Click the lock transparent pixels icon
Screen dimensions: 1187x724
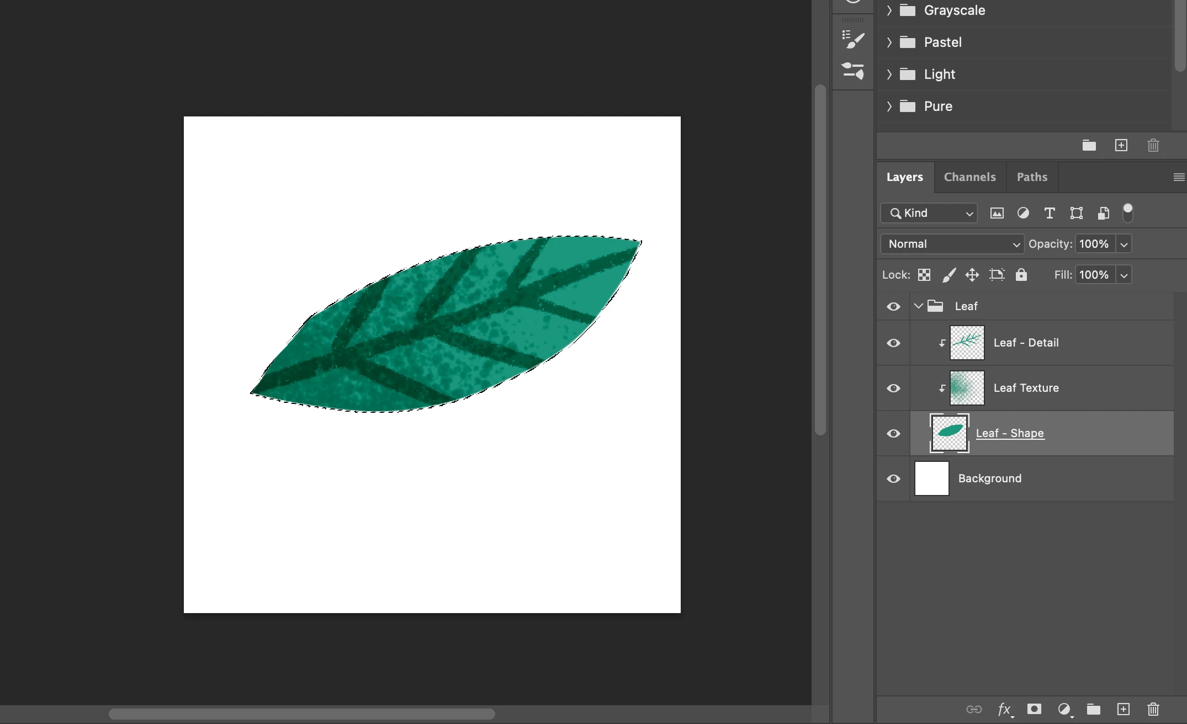(924, 275)
